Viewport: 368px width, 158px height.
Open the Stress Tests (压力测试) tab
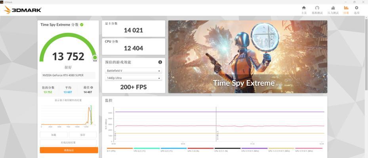coord(333,10)
